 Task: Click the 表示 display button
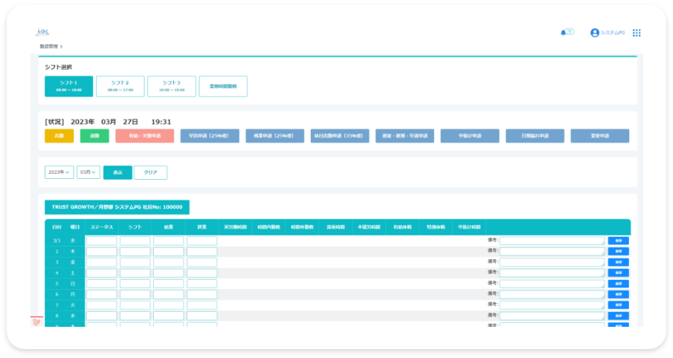117,172
